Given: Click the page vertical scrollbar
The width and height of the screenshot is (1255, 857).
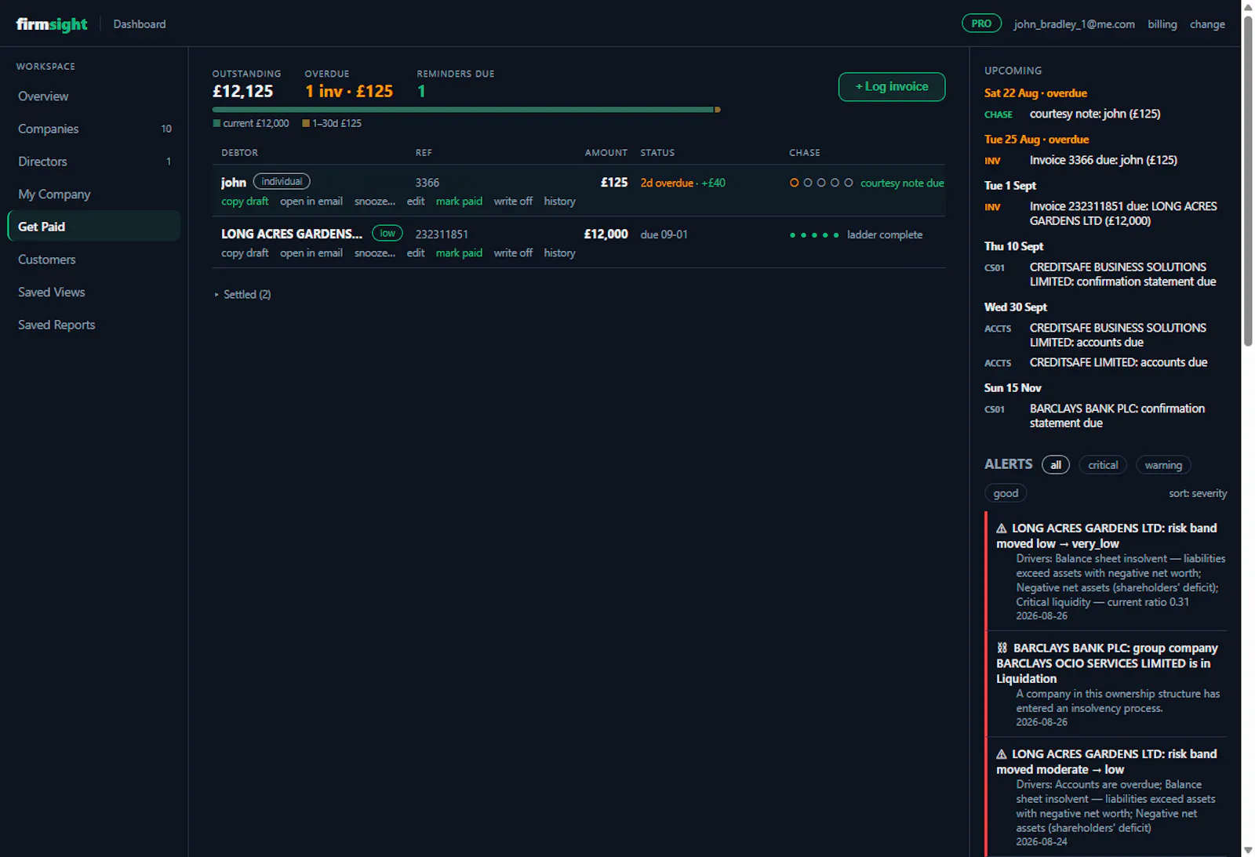Looking at the screenshot, I should (1248, 180).
